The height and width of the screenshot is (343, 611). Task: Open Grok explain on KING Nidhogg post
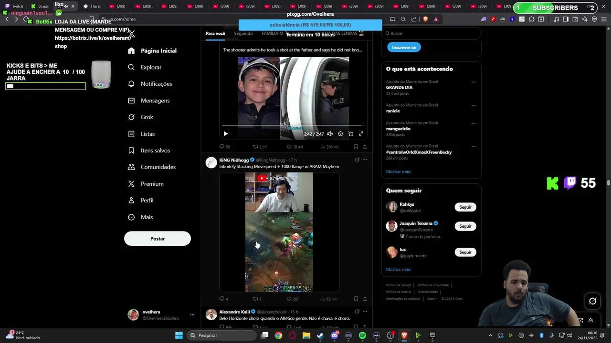357,160
